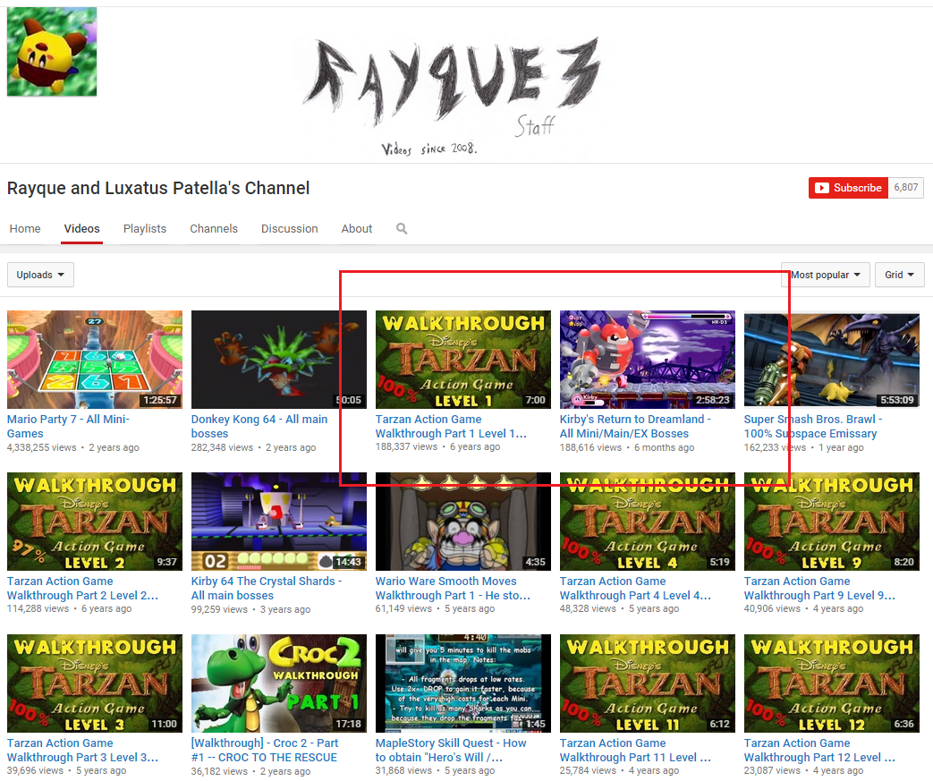Open Wario Ware Smooth Moves thumbnail

tap(463, 522)
